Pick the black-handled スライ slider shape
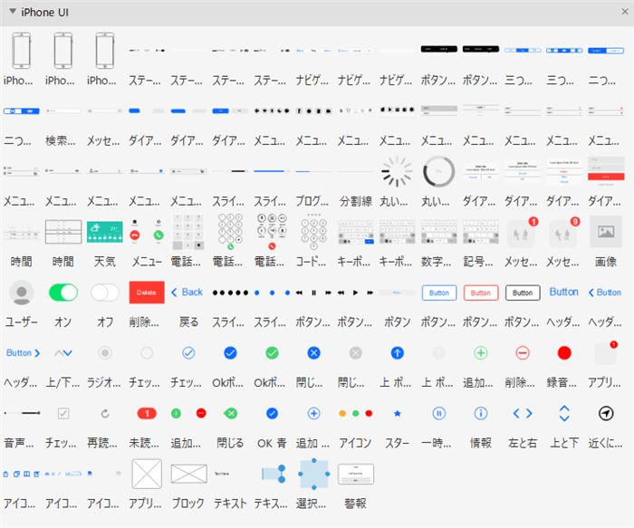Image resolution: width=634 pixels, height=528 pixels. pyautogui.click(x=230, y=171)
